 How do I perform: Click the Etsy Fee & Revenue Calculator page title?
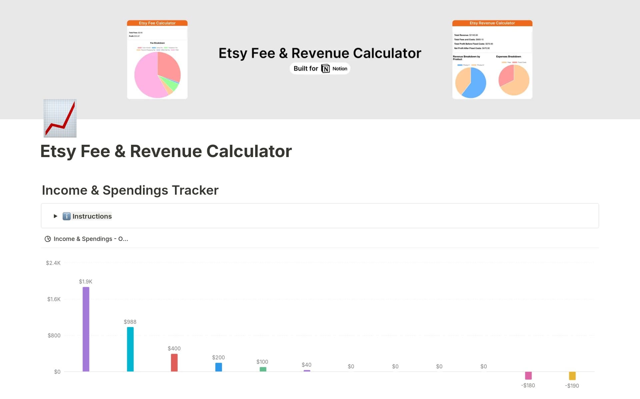(x=166, y=151)
